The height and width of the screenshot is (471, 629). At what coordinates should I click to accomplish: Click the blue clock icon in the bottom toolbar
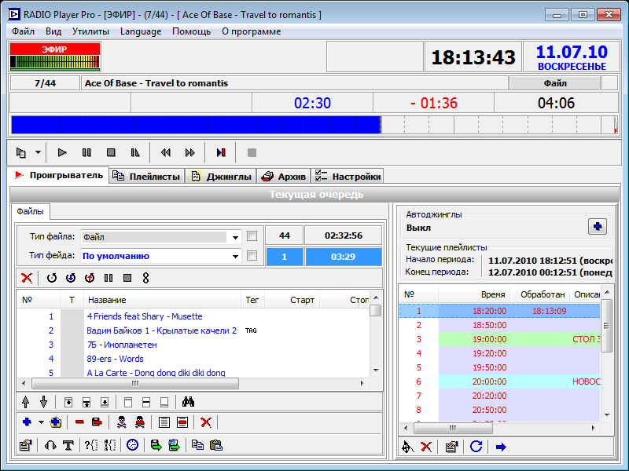click(132, 445)
